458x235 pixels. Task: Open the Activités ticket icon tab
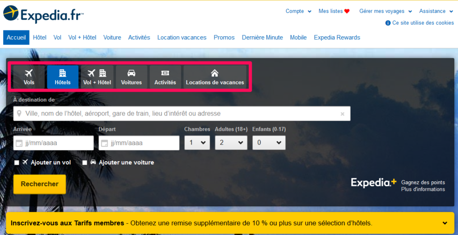(x=165, y=73)
